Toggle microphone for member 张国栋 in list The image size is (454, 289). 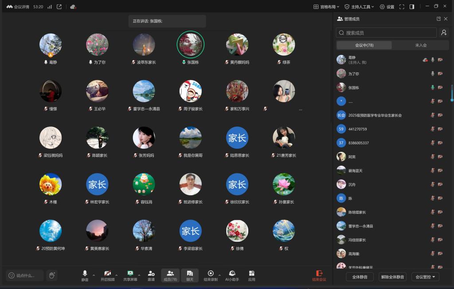click(x=433, y=88)
